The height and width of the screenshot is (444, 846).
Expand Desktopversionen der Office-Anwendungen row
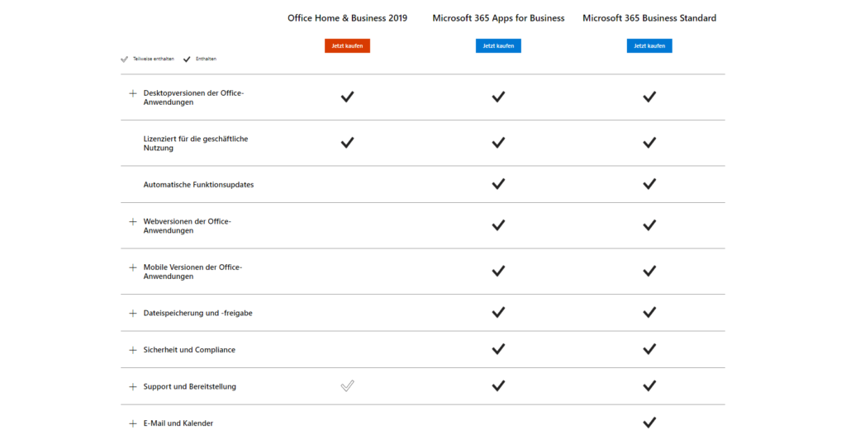click(133, 93)
